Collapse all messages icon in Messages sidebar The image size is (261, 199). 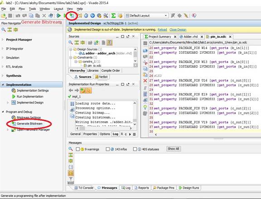pyautogui.click(x=71, y=155)
